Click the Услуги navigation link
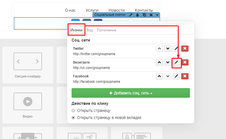This screenshot has width=226, height=139. coord(92,10)
